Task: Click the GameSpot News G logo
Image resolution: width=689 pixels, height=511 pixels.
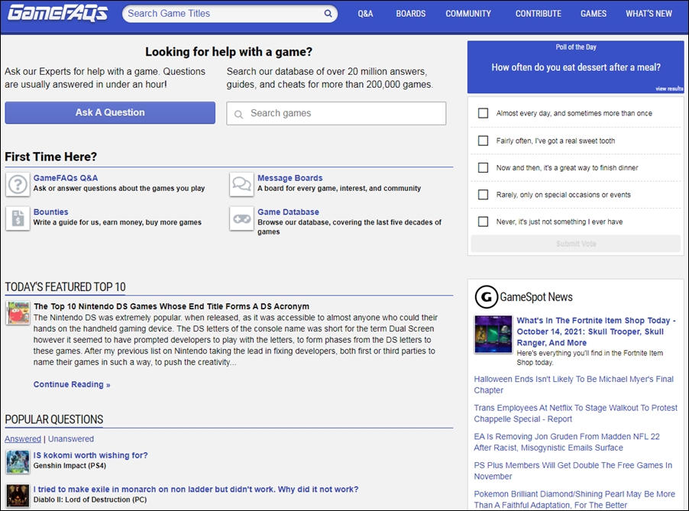Action: [486, 297]
